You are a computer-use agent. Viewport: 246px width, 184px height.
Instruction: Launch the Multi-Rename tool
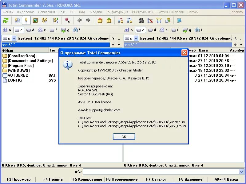[150, 20]
